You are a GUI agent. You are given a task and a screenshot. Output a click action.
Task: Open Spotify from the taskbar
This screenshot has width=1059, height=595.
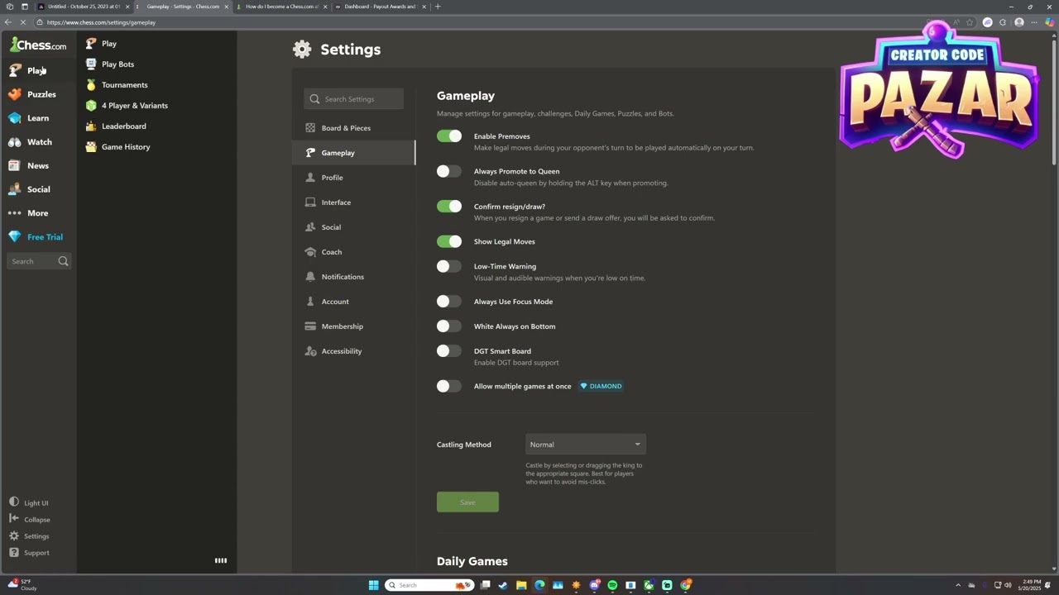612,585
